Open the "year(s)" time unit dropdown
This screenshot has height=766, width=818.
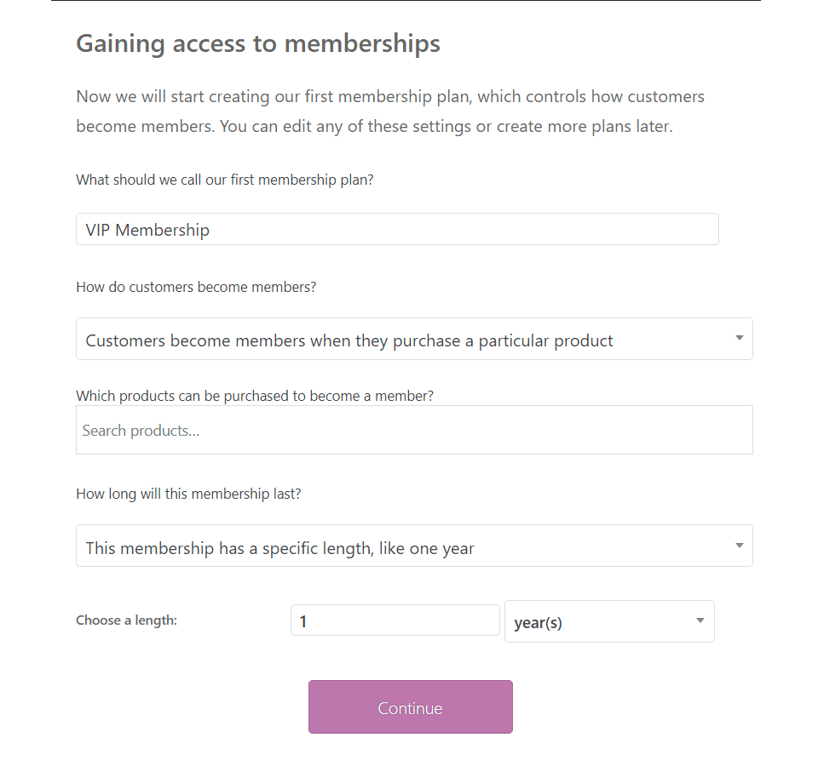pos(609,621)
